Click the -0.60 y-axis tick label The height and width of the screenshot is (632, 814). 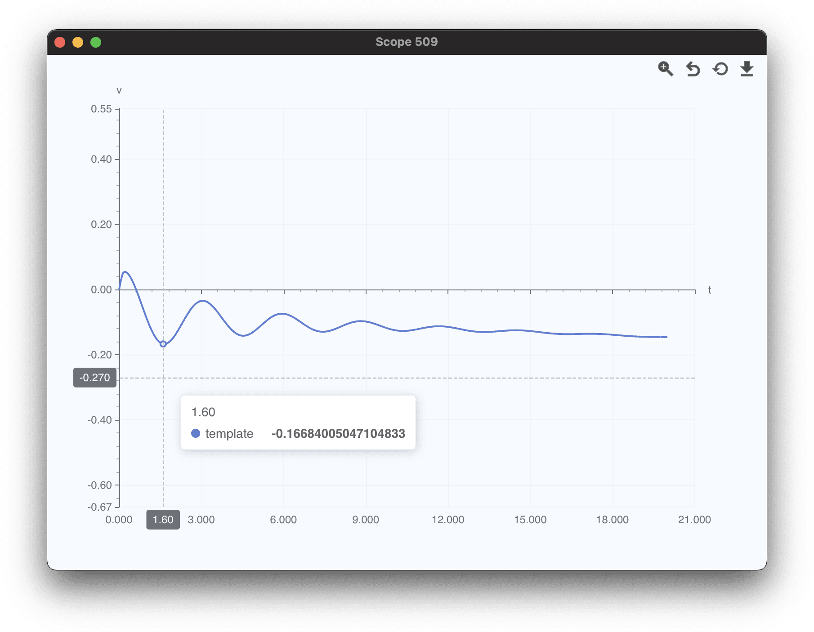(x=99, y=485)
